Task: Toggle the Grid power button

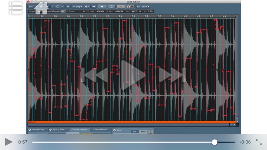Action: (x=114, y=130)
